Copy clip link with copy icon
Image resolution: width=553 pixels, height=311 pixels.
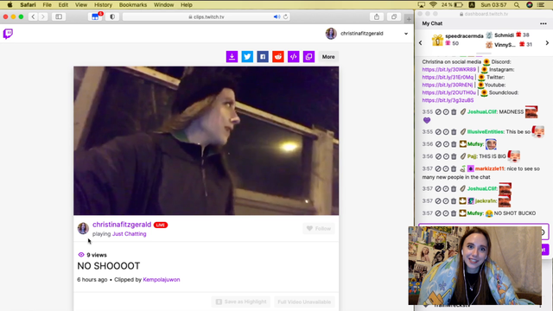pos(309,57)
